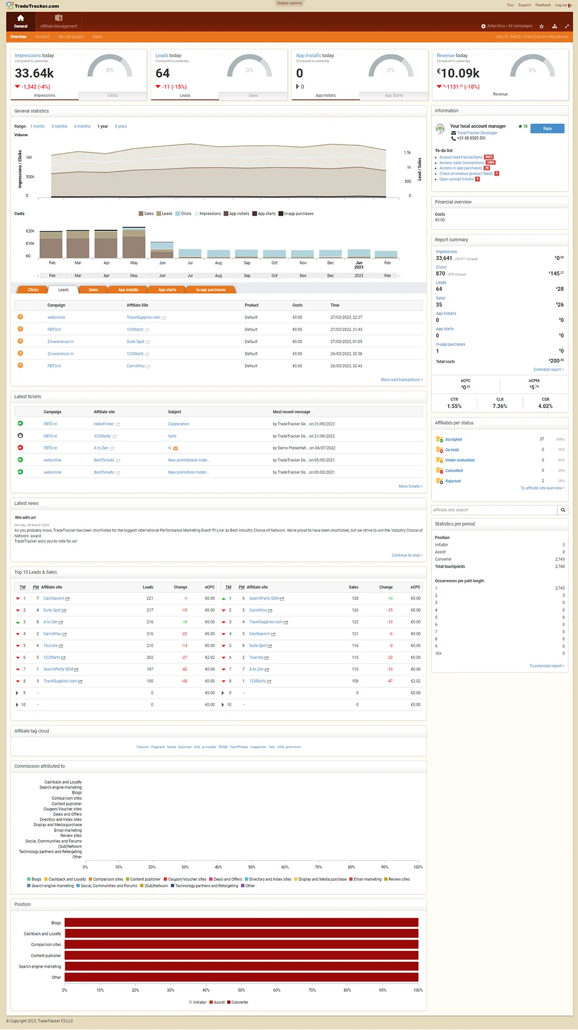This screenshot has height=1030, width=578.
Task: Open More lead transactions link
Action: tap(402, 380)
